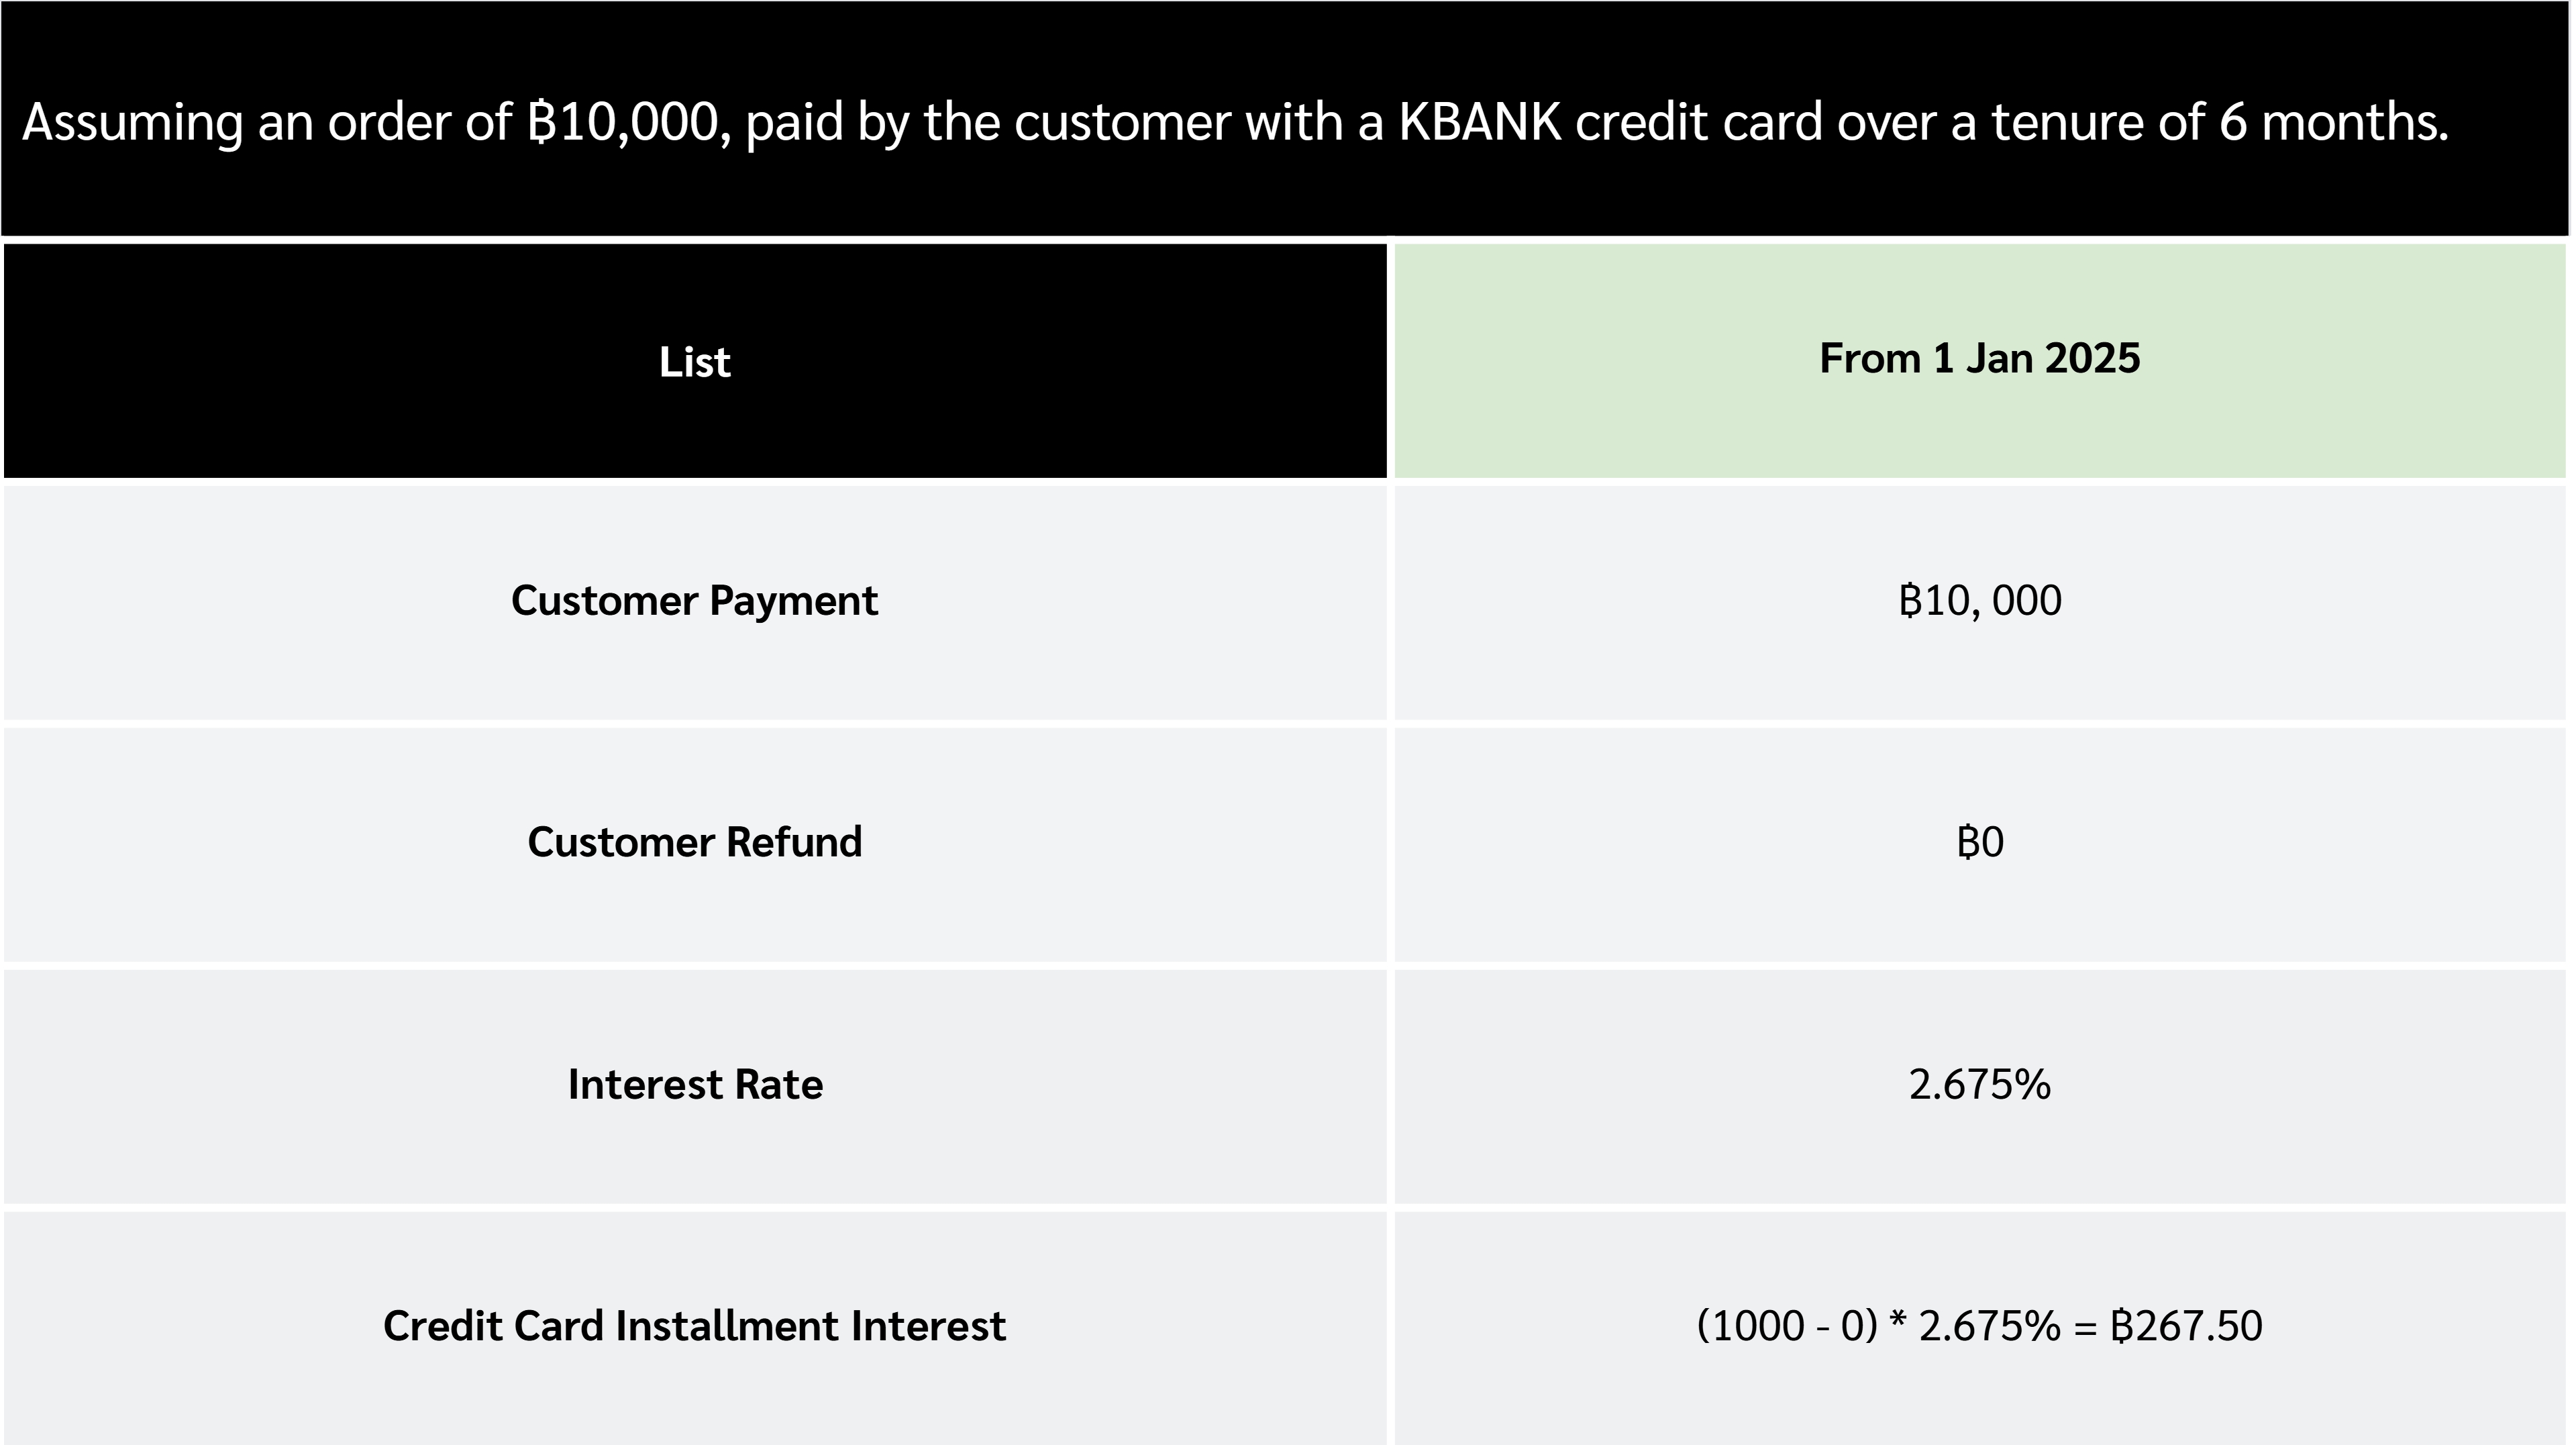Click the word "Assuming" in the heading
Viewport: 2576px width, 1445px height.
[132, 123]
